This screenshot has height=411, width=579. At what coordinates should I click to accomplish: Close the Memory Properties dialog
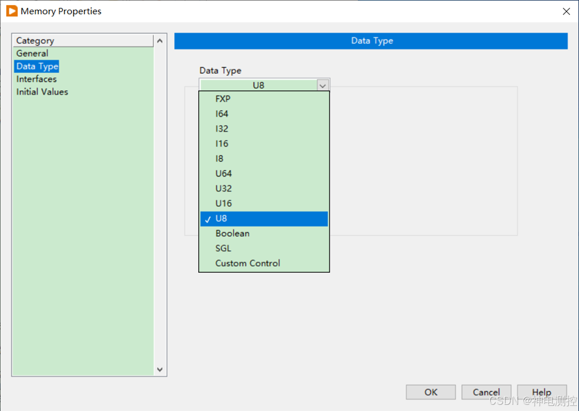pyautogui.click(x=566, y=11)
